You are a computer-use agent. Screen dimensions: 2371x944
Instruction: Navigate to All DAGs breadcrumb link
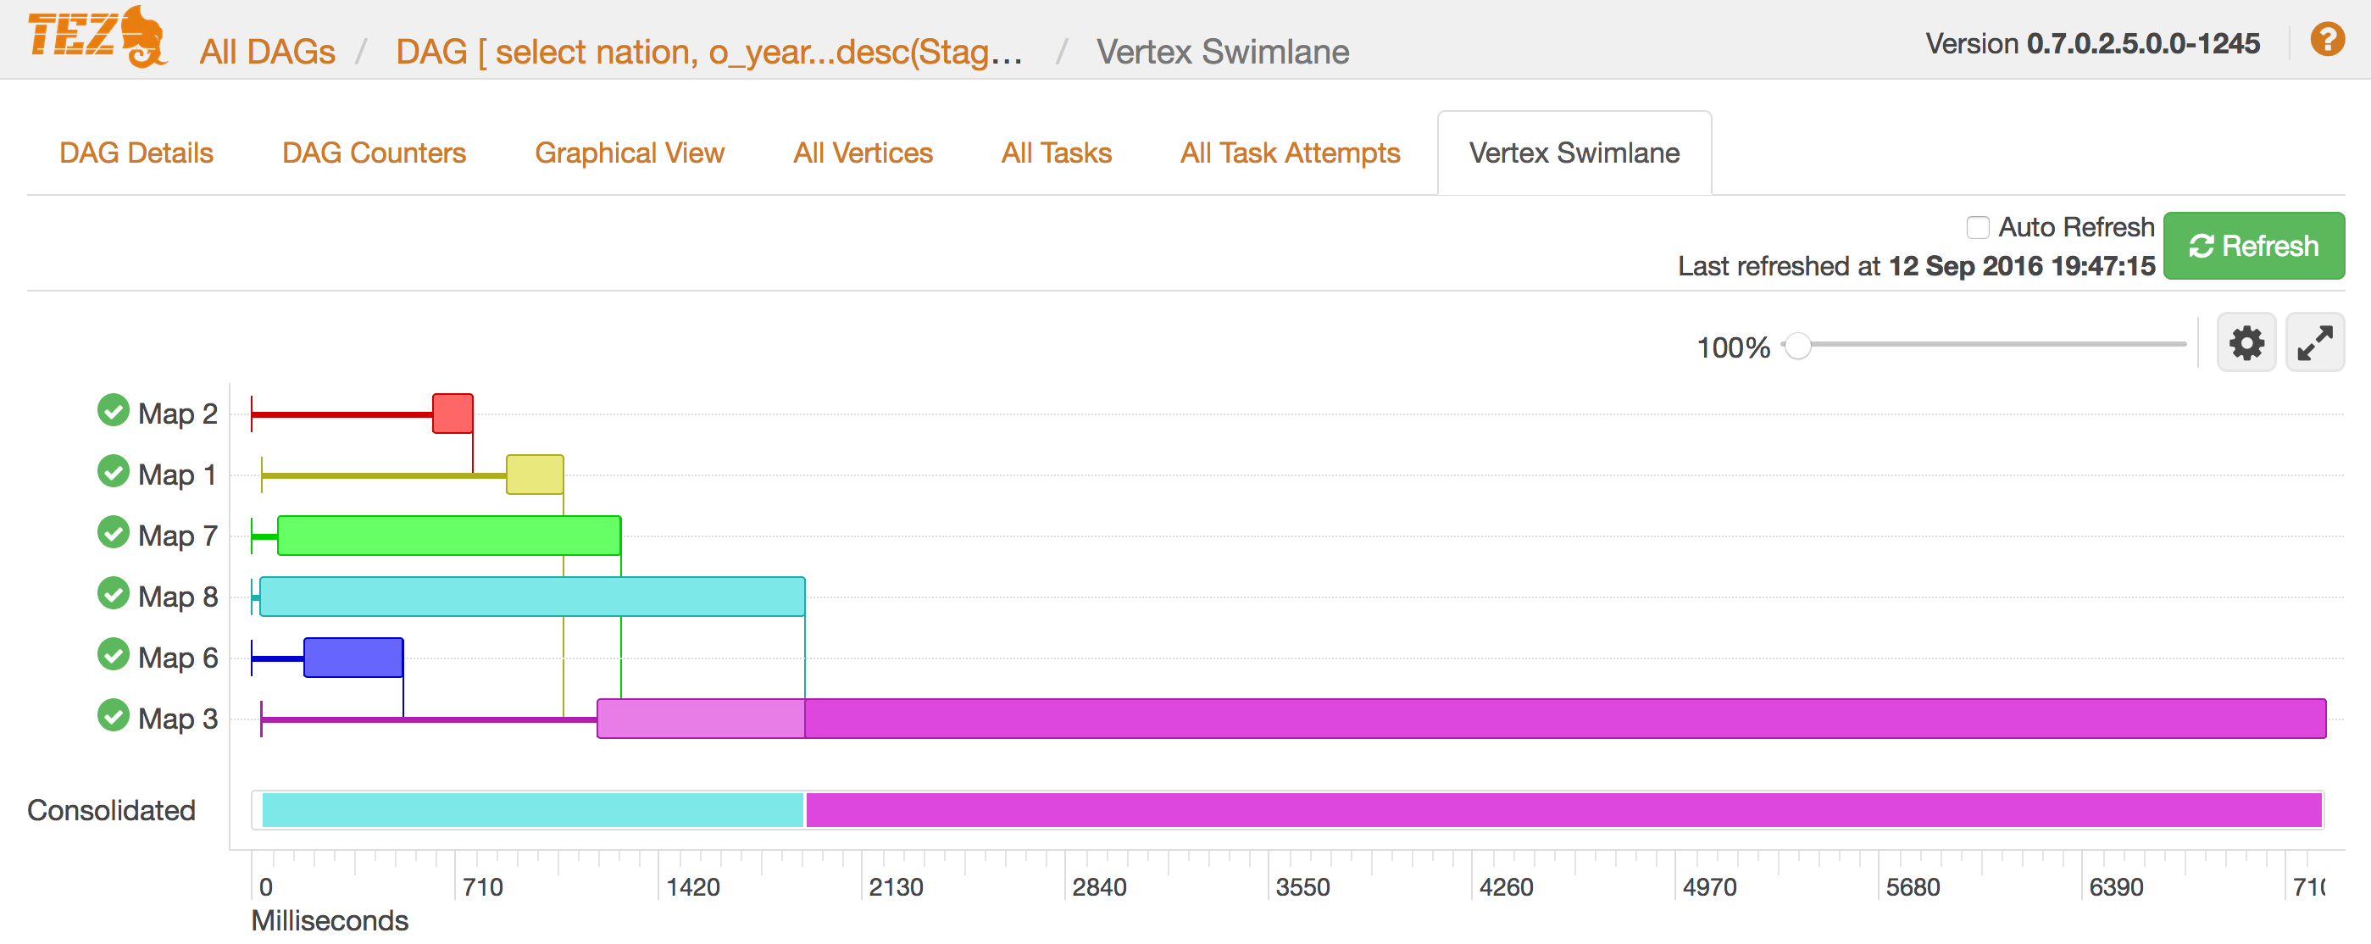pos(267,53)
